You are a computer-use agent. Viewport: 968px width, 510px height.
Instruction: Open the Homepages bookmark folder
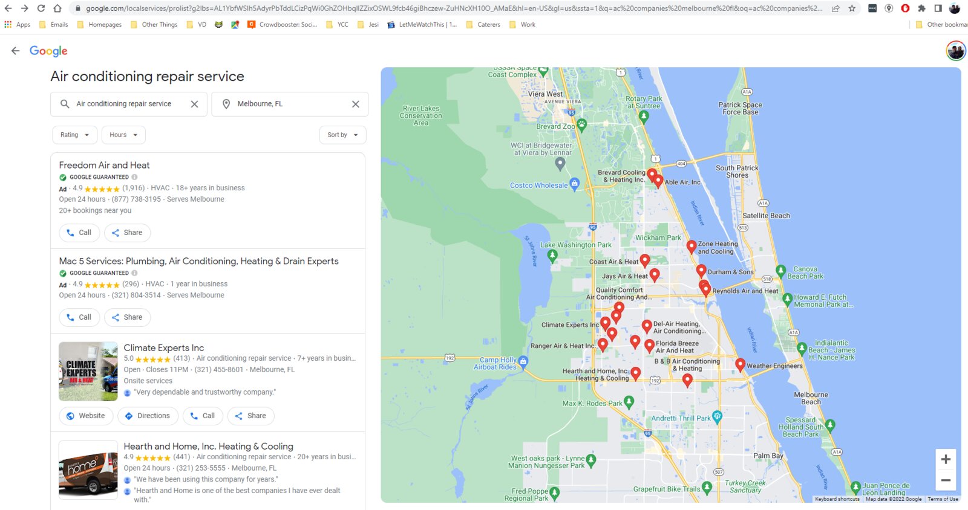point(100,25)
